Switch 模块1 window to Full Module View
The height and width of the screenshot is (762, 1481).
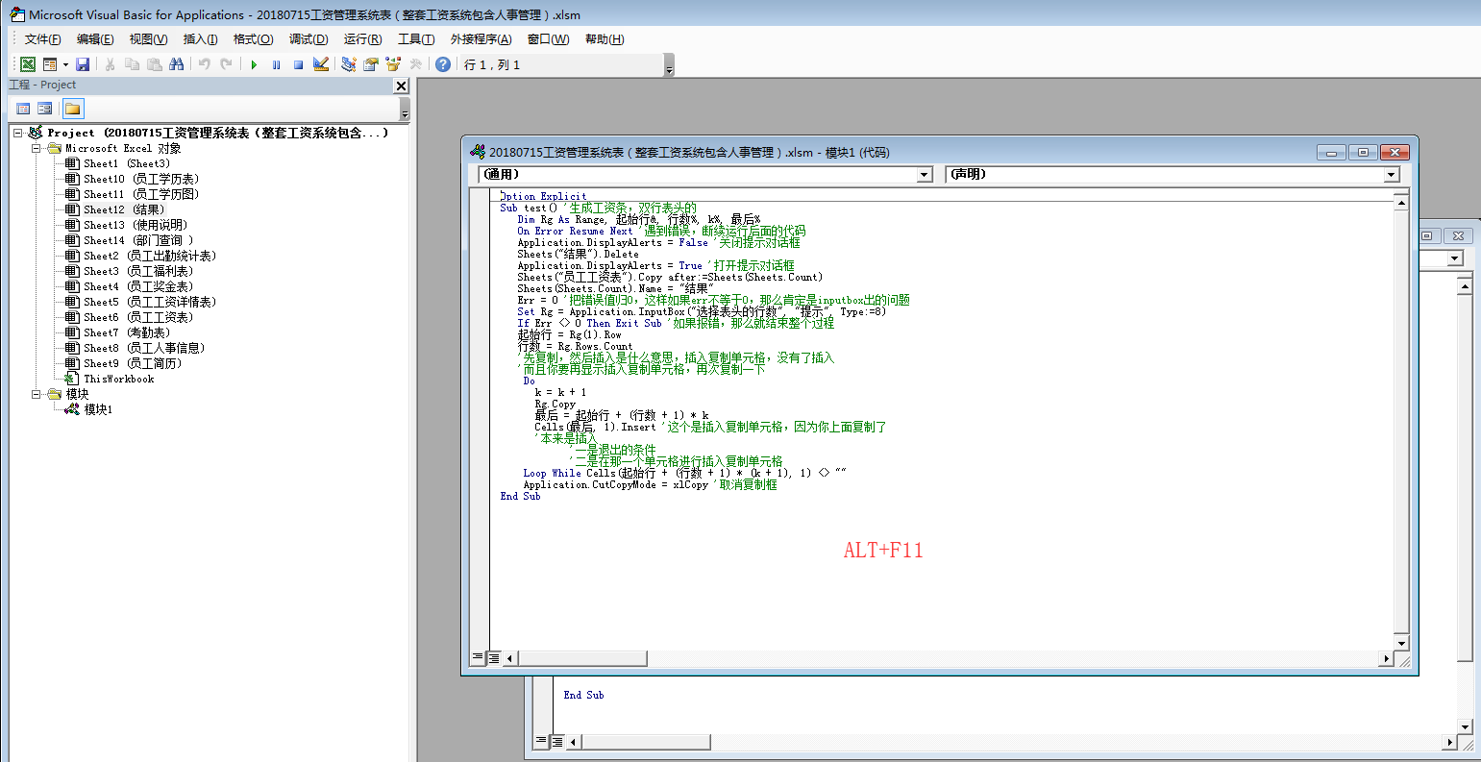pyautogui.click(x=493, y=658)
